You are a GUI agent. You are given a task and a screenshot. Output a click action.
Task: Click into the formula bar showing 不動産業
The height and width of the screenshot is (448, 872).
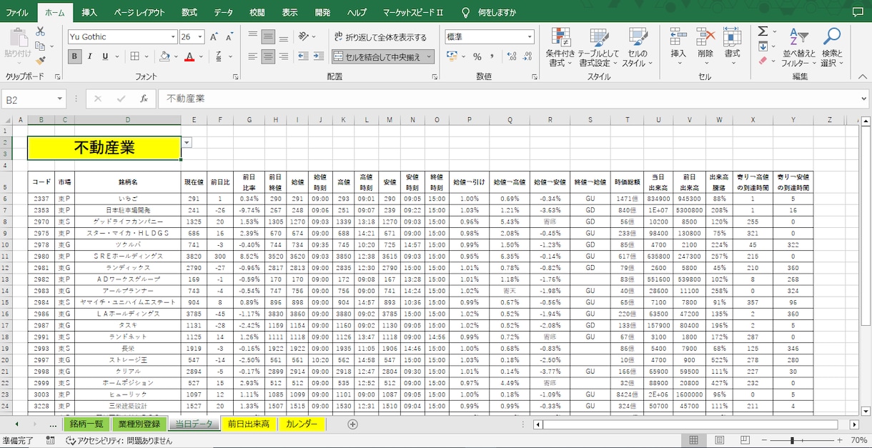[507, 99]
